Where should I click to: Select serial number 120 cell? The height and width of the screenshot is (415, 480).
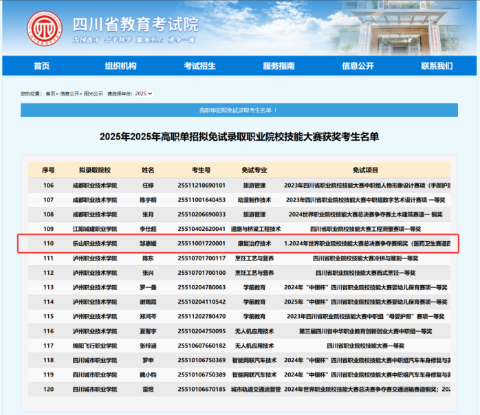point(48,390)
